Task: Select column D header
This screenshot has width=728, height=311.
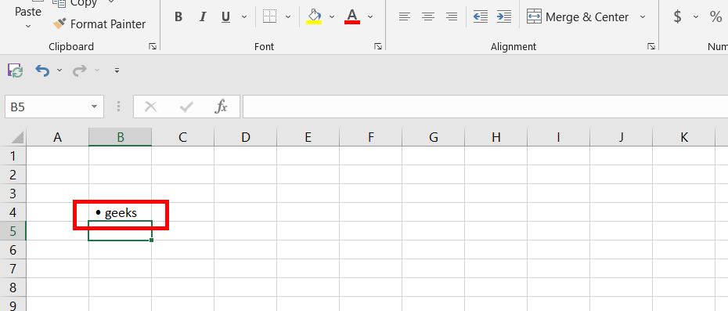Action: (x=246, y=137)
